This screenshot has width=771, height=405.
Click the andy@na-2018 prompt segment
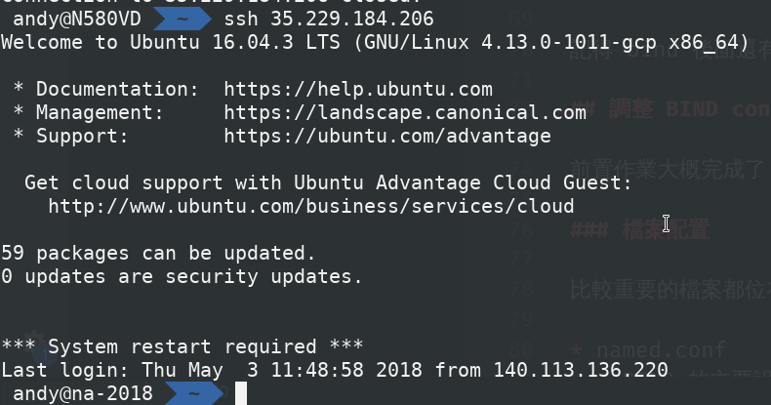point(83,394)
